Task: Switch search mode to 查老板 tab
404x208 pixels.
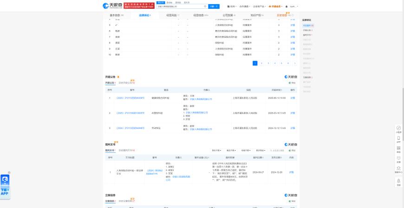Action: [169, 3]
